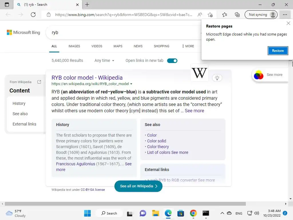This screenshot has height=220, width=293.
Task: Open the Franciscus Aguilonius link
Action: (x=76, y=164)
